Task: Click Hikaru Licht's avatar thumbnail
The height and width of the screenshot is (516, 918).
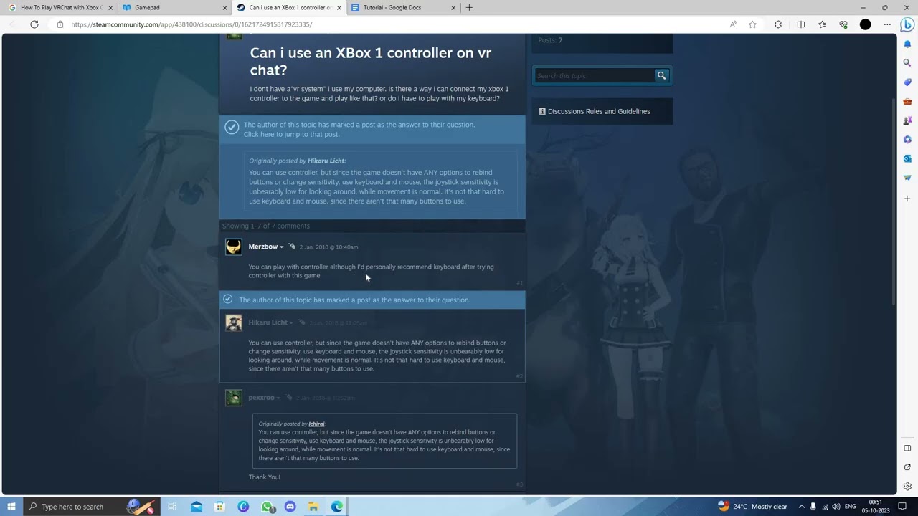Action: click(234, 323)
